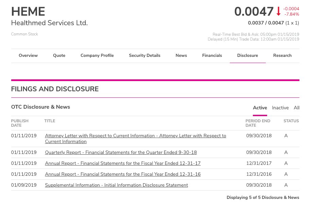Open the Research tab
This screenshot has width=312, height=203.
pos(282,56)
